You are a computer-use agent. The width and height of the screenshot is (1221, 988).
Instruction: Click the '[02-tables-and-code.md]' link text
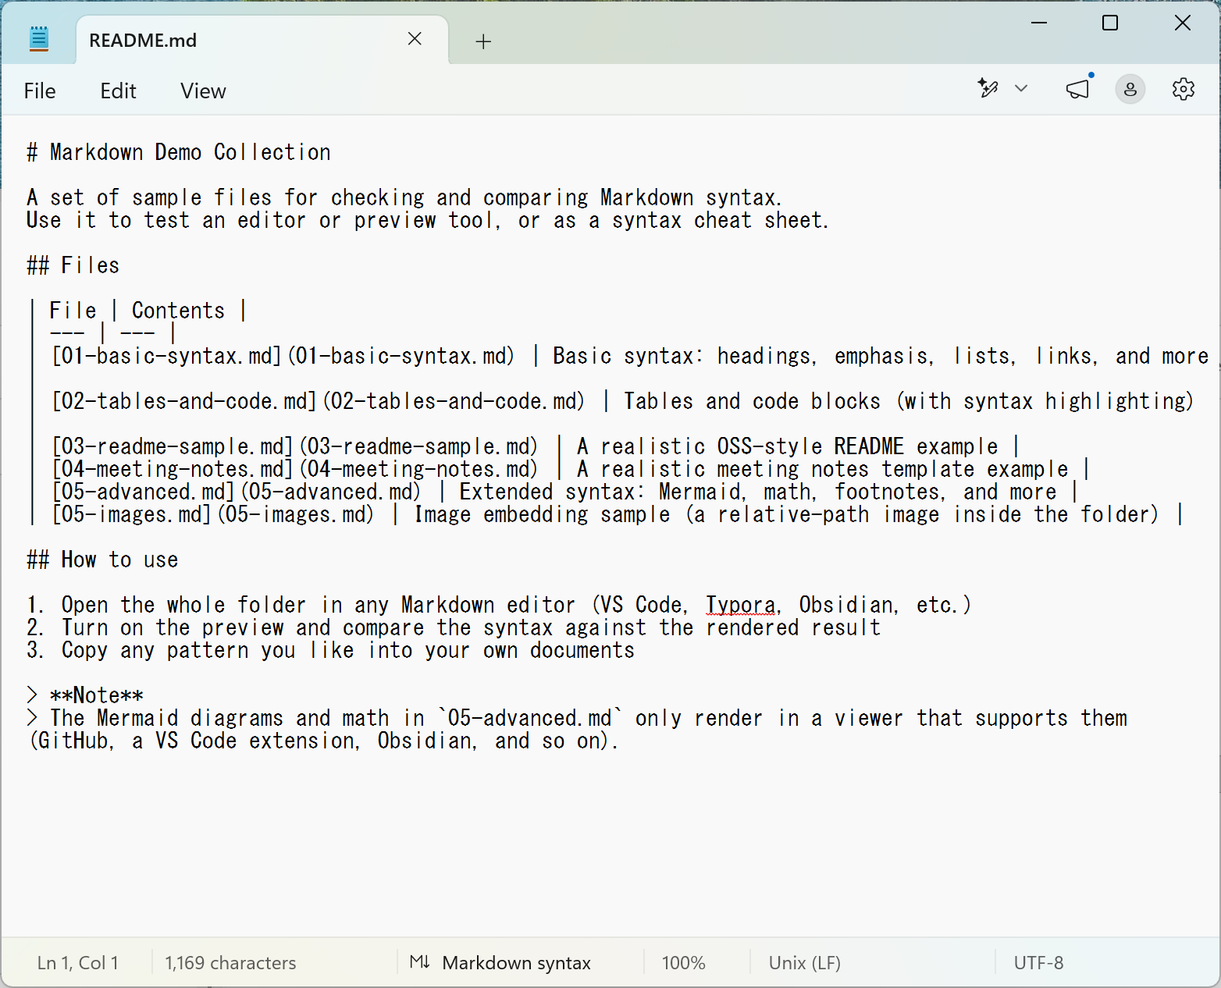pyautogui.click(x=184, y=401)
